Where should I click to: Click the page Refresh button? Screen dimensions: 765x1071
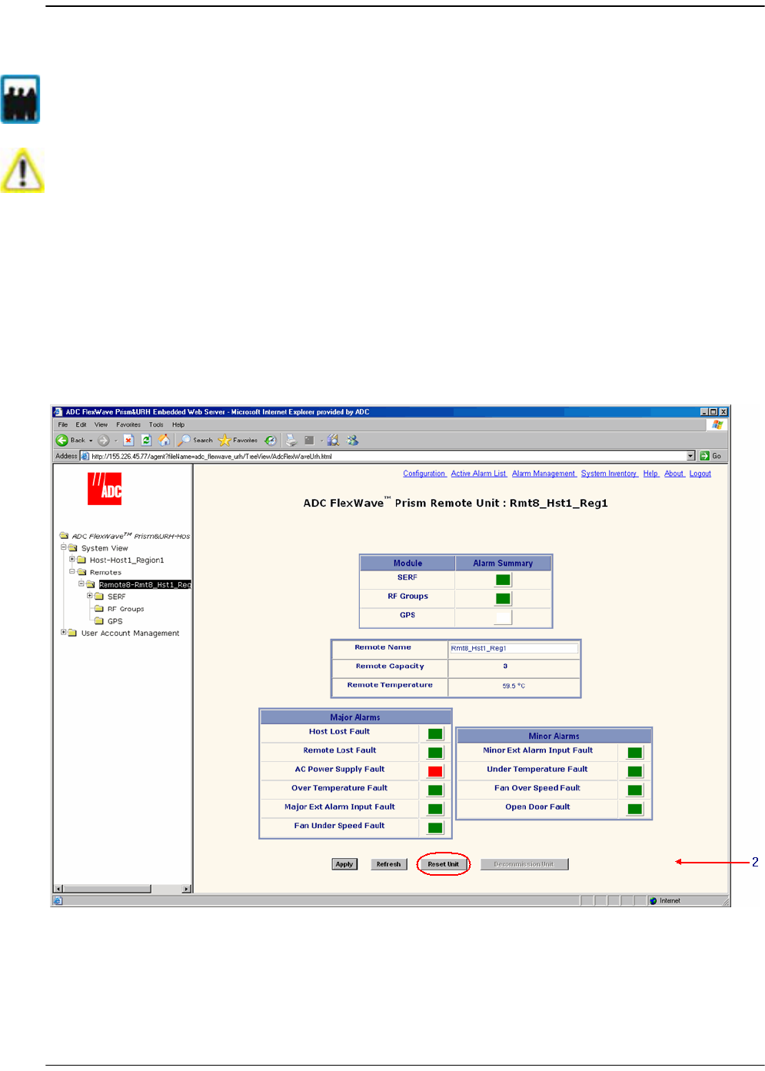pos(388,864)
